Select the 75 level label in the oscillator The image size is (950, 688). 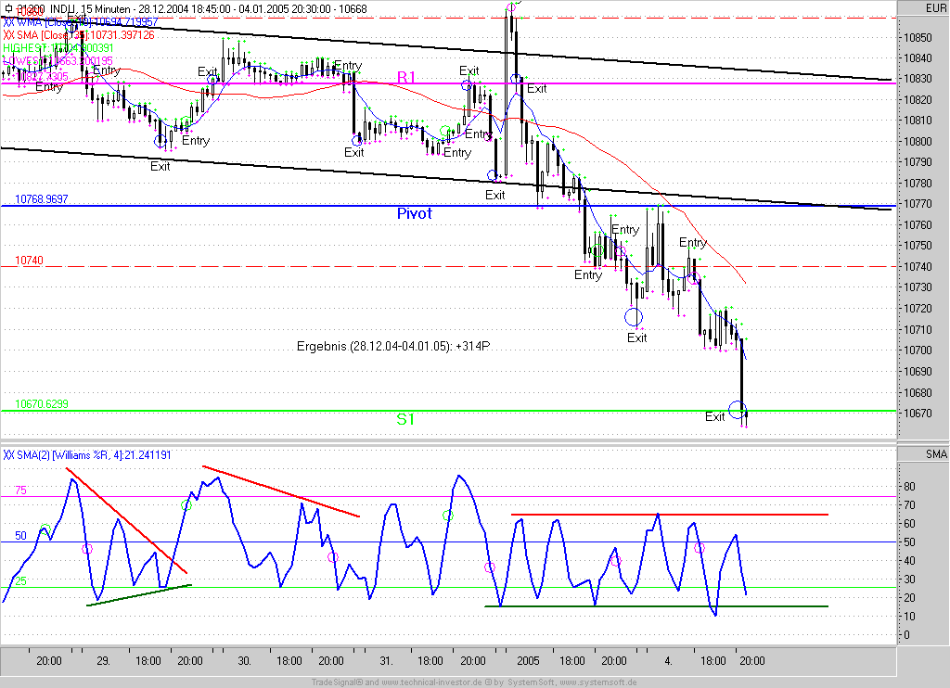tap(20, 491)
